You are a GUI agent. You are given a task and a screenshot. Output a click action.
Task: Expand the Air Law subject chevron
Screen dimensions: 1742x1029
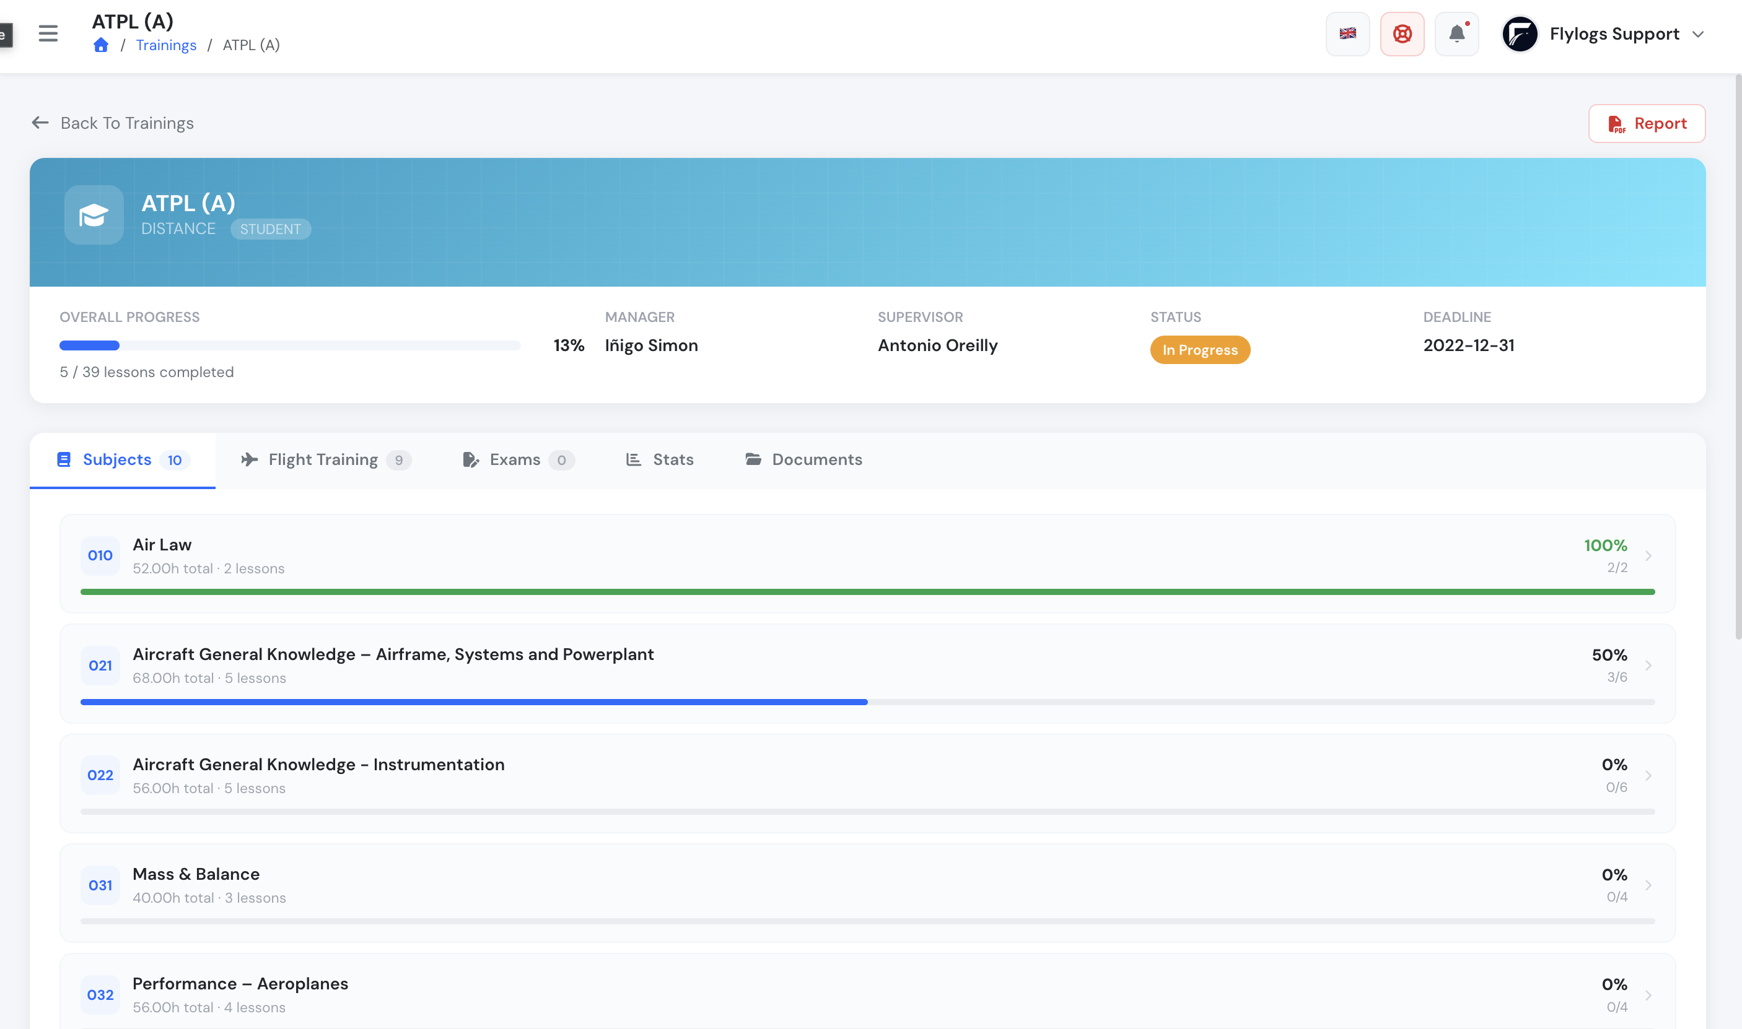1648,555
